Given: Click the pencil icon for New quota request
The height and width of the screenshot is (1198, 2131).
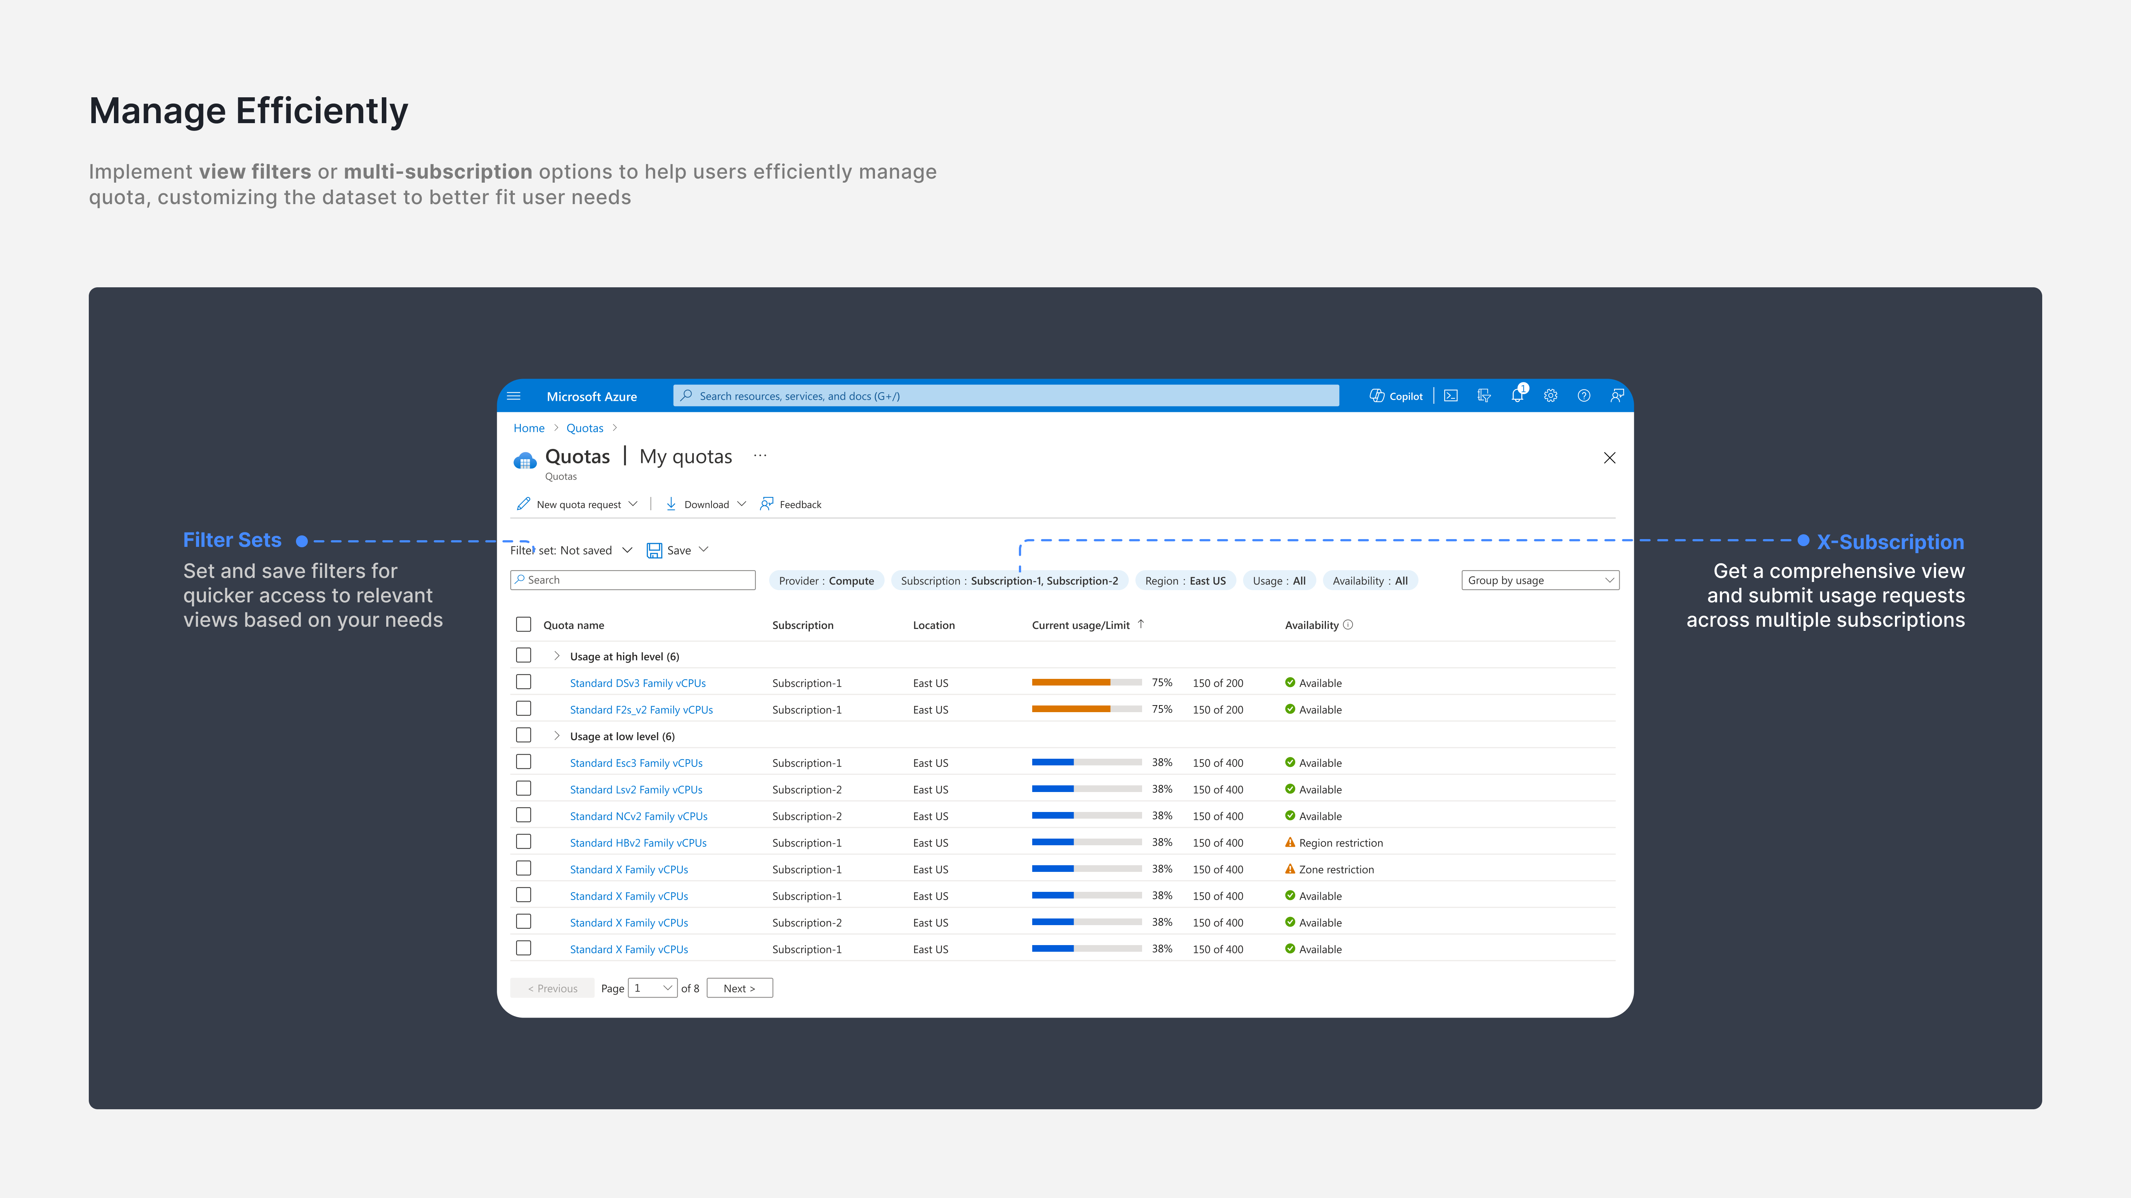Looking at the screenshot, I should pos(523,504).
